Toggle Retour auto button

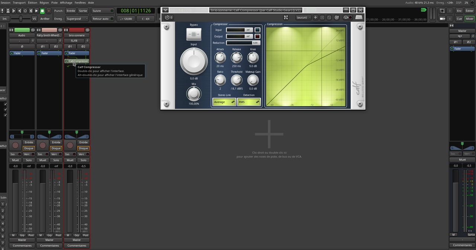[103, 19]
